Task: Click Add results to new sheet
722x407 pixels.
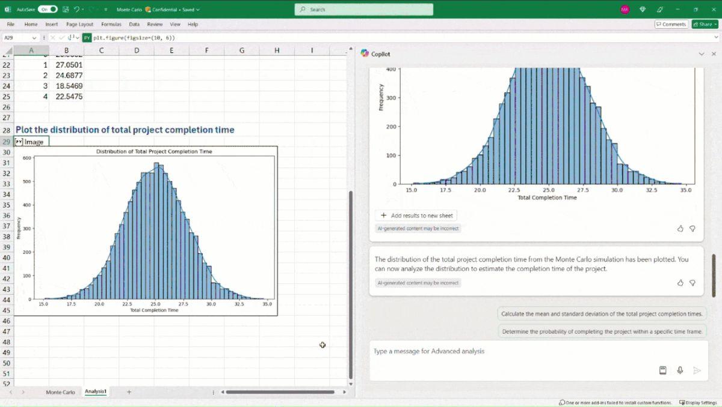Action: pyautogui.click(x=416, y=216)
